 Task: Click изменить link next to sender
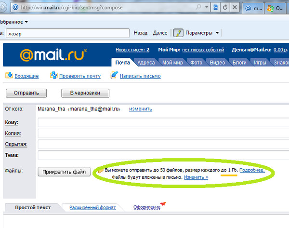pyautogui.click(x=141, y=109)
